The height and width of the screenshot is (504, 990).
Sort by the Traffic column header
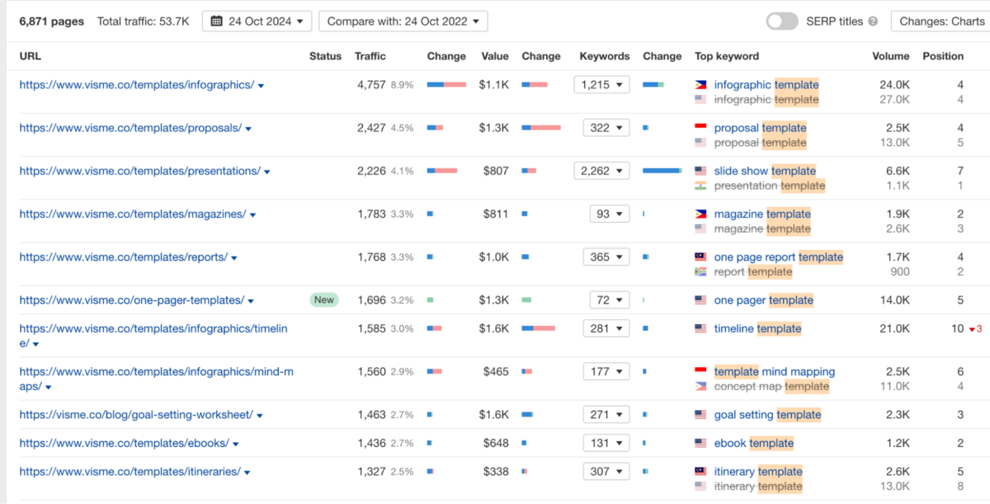(370, 56)
